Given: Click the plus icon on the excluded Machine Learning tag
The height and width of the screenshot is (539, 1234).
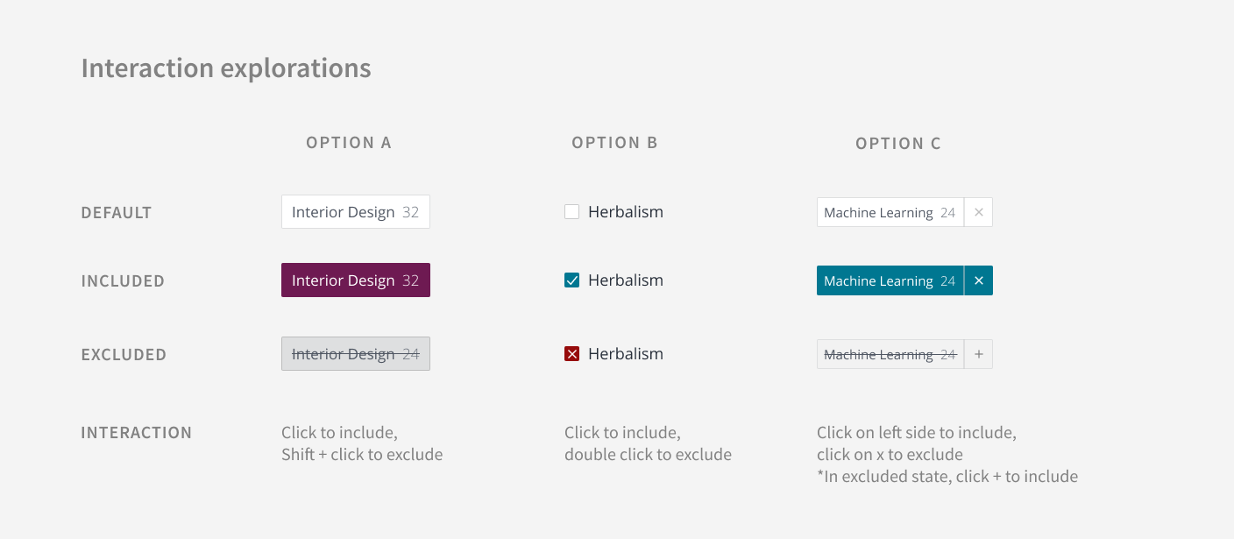Looking at the screenshot, I should 979,354.
